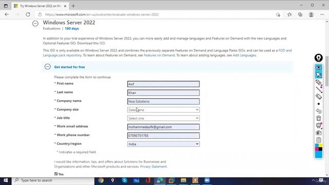Open Zoom from the taskbar

(x=207, y=180)
